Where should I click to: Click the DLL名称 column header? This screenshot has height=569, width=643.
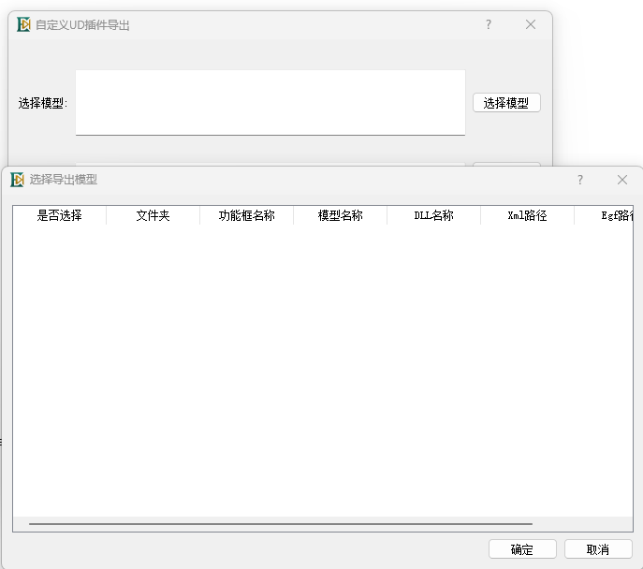[x=433, y=216]
